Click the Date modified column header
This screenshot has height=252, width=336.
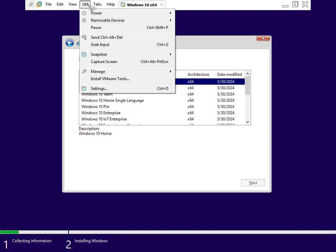pyautogui.click(x=230, y=74)
